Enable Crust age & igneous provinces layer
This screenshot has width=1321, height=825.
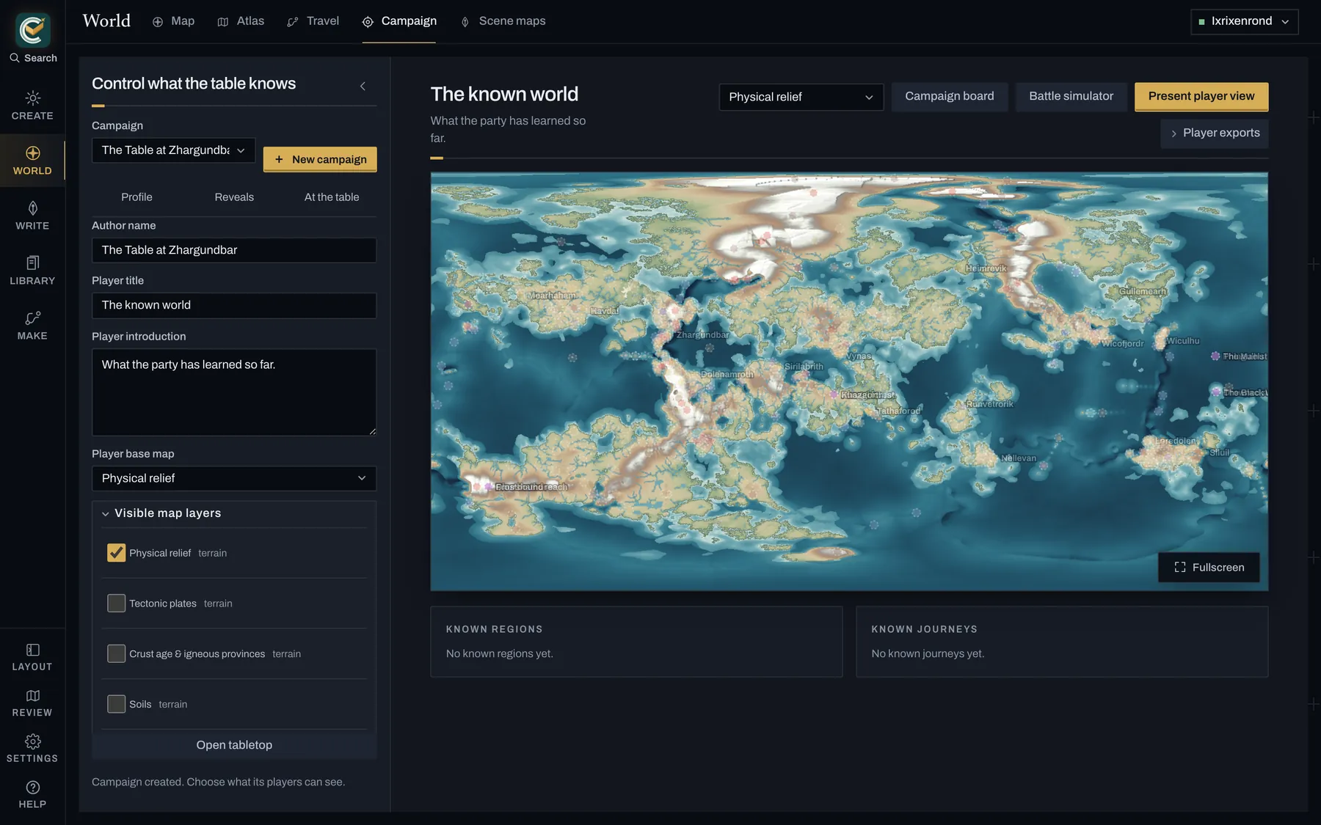116,653
